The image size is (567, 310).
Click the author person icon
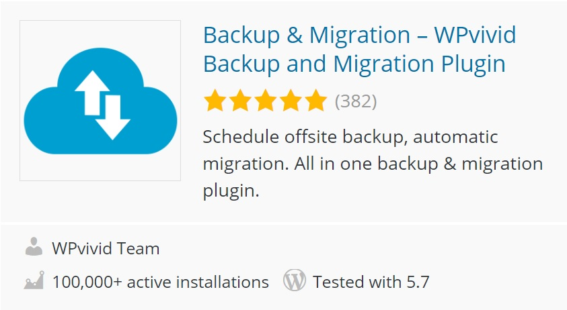[34, 248]
